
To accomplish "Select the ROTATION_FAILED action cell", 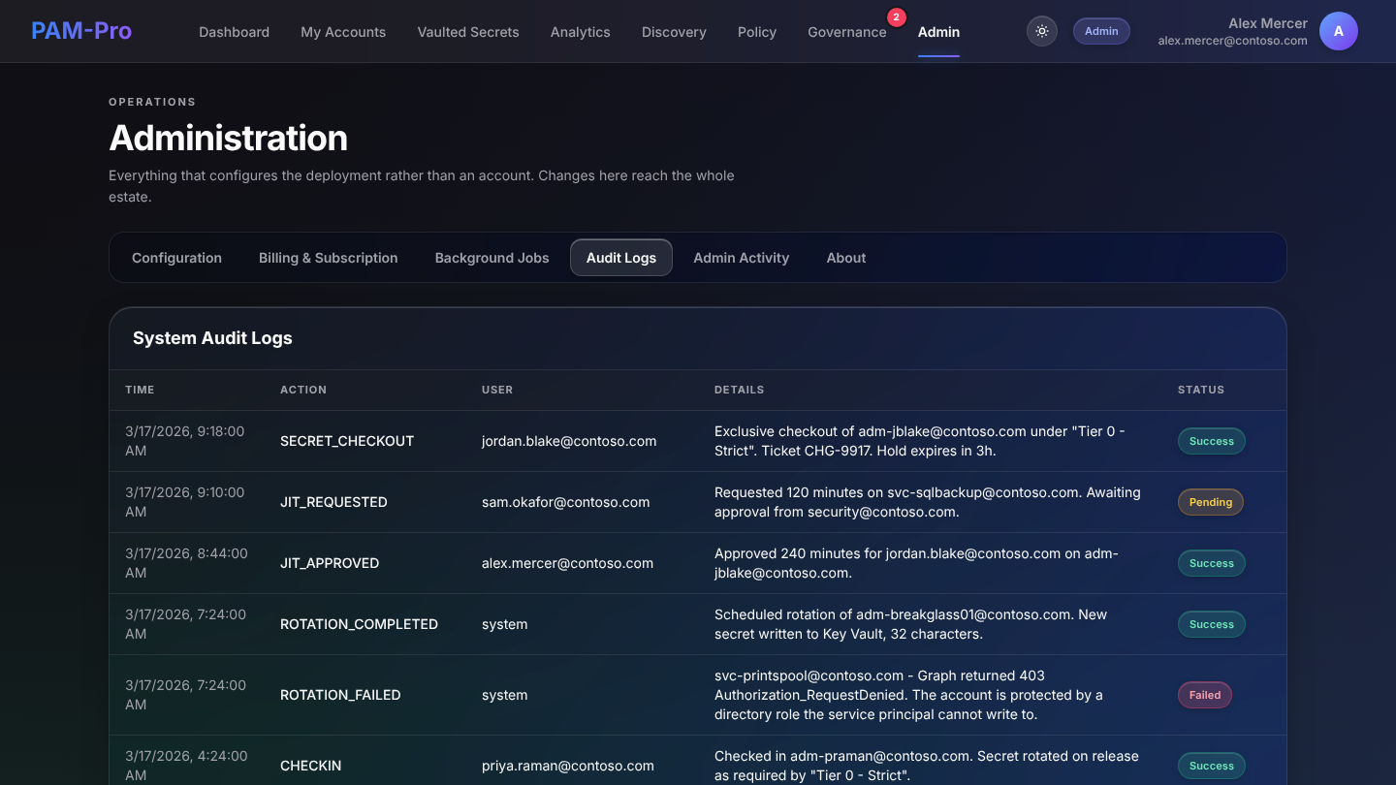I will coord(340,695).
